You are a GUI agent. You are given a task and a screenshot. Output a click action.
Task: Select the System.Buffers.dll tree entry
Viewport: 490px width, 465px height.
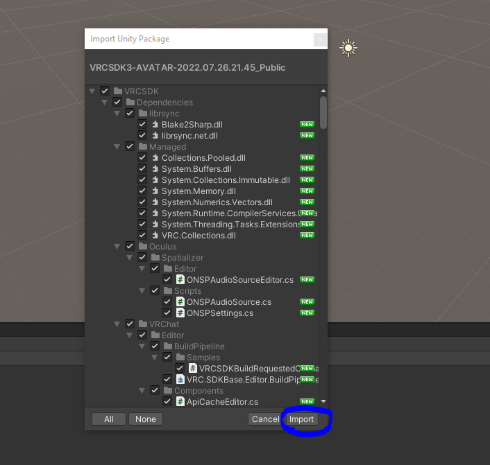196,169
